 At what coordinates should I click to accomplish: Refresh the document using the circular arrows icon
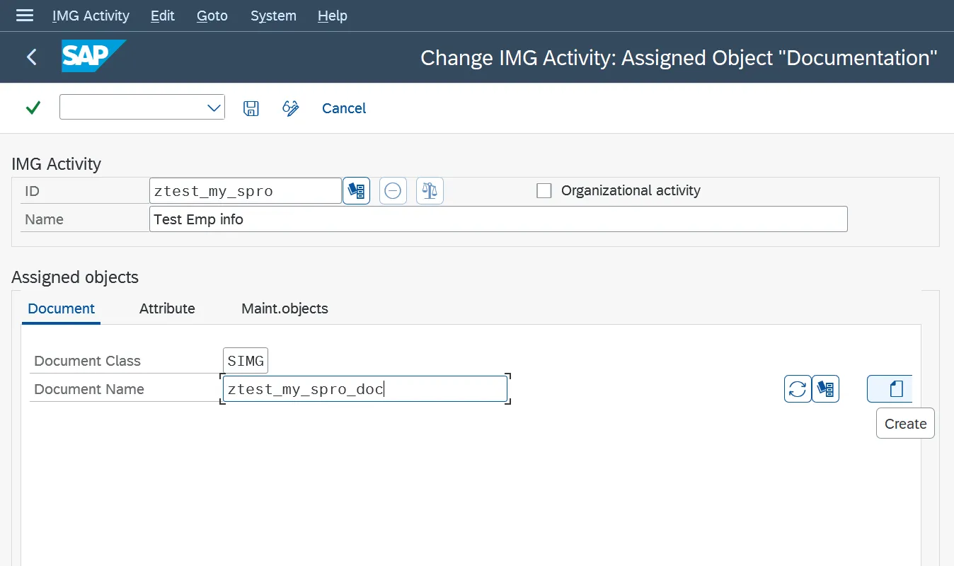point(798,388)
